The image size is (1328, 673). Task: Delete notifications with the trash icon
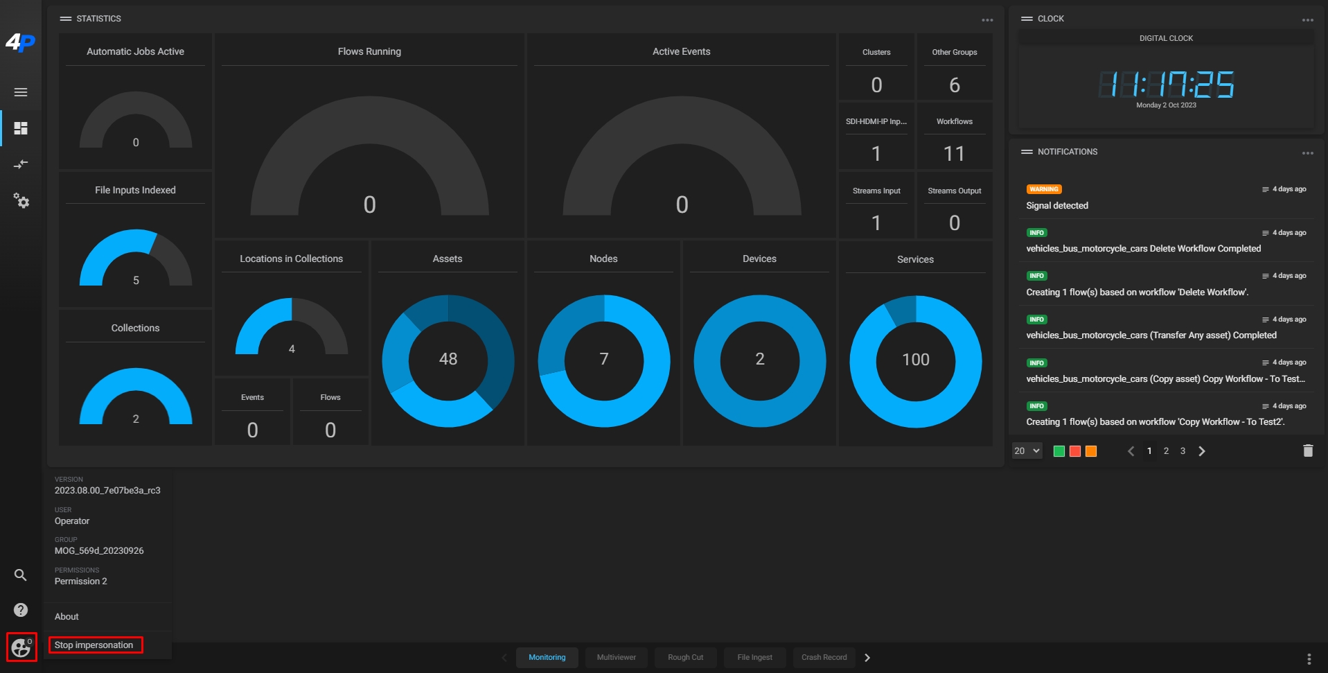(1308, 451)
